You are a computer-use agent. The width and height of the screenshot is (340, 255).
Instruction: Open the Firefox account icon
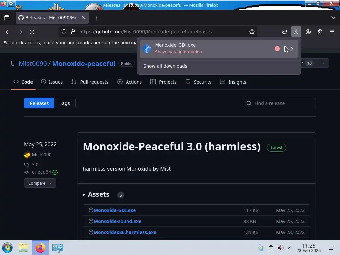(x=308, y=32)
